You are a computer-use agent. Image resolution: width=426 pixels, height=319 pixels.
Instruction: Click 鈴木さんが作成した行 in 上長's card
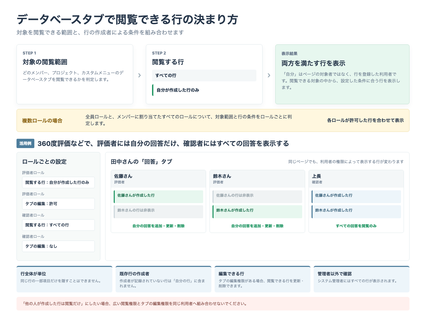(x=356, y=212)
